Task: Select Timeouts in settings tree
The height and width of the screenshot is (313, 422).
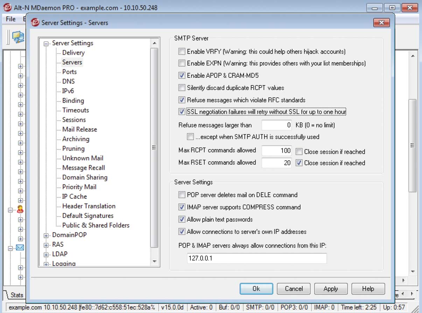Action: [76, 110]
